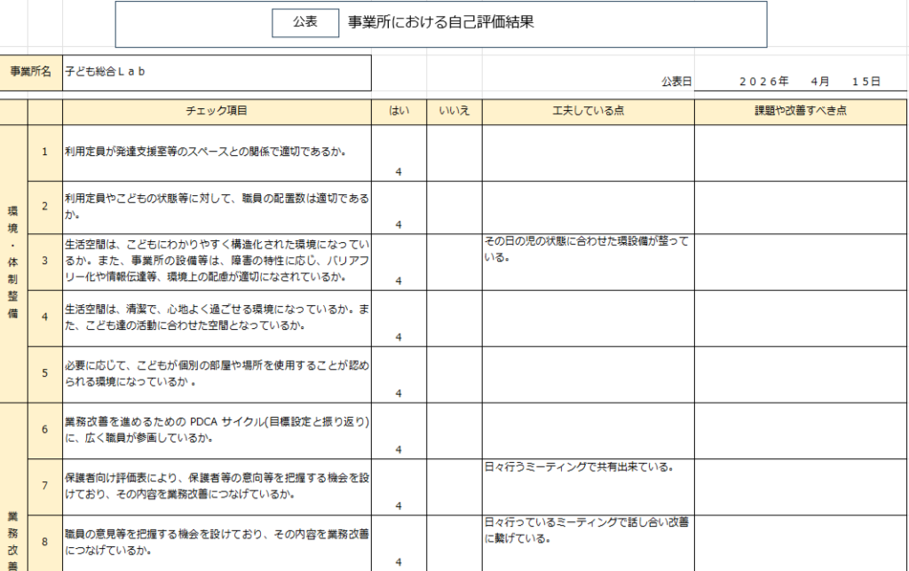Click the 課題や改善すべき点 column header
The height and width of the screenshot is (571, 909).
click(x=801, y=112)
